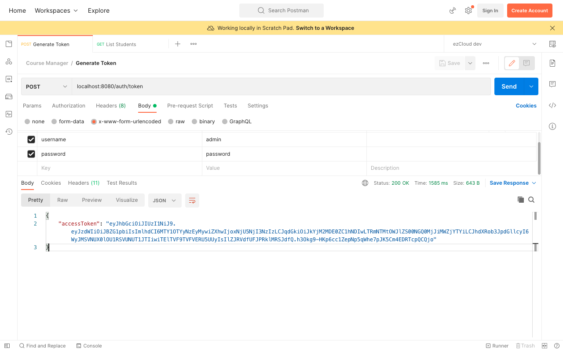Open the tab options ellipsis menu
This screenshot has width=563, height=351.
193,44
